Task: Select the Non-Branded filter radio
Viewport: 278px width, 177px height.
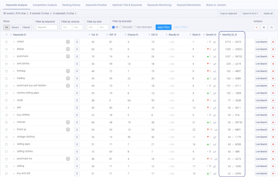Action: click(x=135, y=27)
